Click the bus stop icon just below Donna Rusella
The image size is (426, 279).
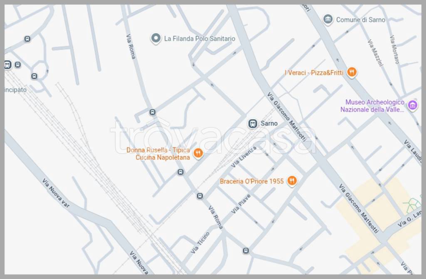[180, 172]
